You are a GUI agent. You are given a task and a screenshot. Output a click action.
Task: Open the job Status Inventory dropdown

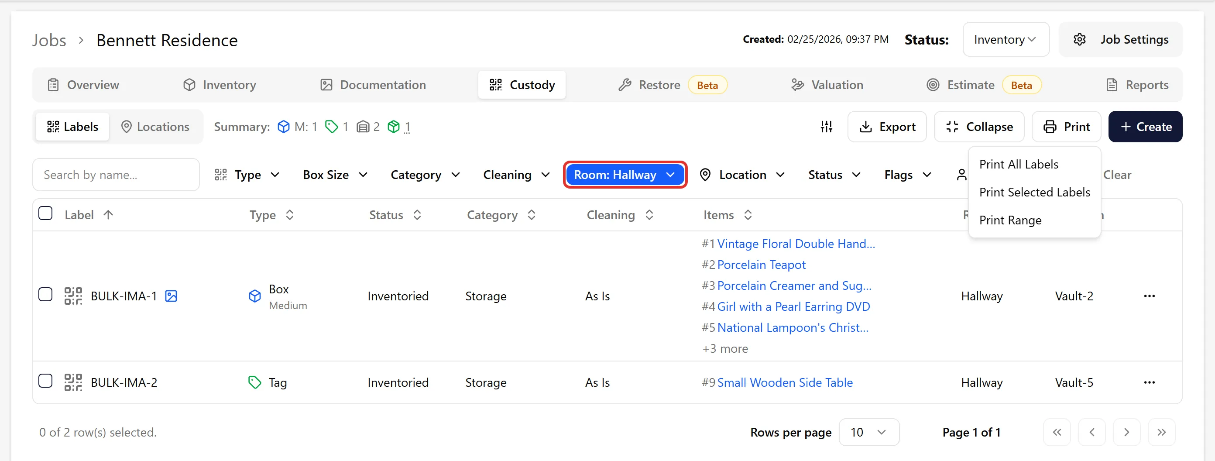point(1006,39)
